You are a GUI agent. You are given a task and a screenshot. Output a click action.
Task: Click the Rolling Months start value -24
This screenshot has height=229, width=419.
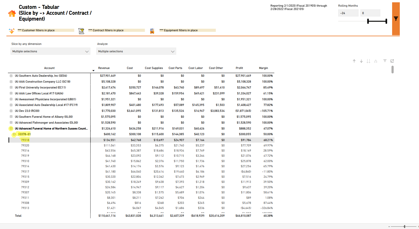(x=348, y=13)
